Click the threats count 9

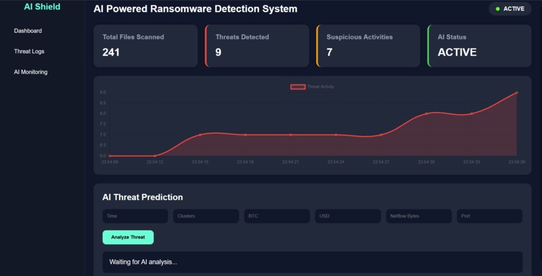point(218,52)
